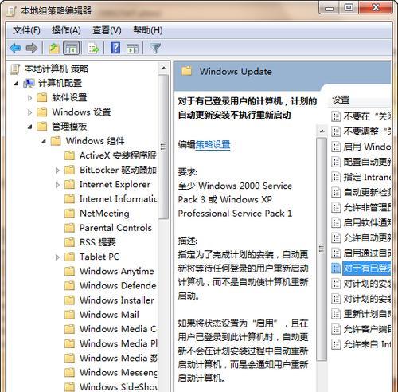398x392 pixels.
Task: Maximize the 本地组策略编辑器 window
Action: tap(349, 7)
